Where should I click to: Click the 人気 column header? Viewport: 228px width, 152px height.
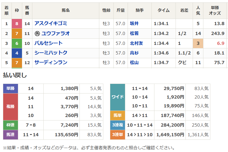point(198,10)
